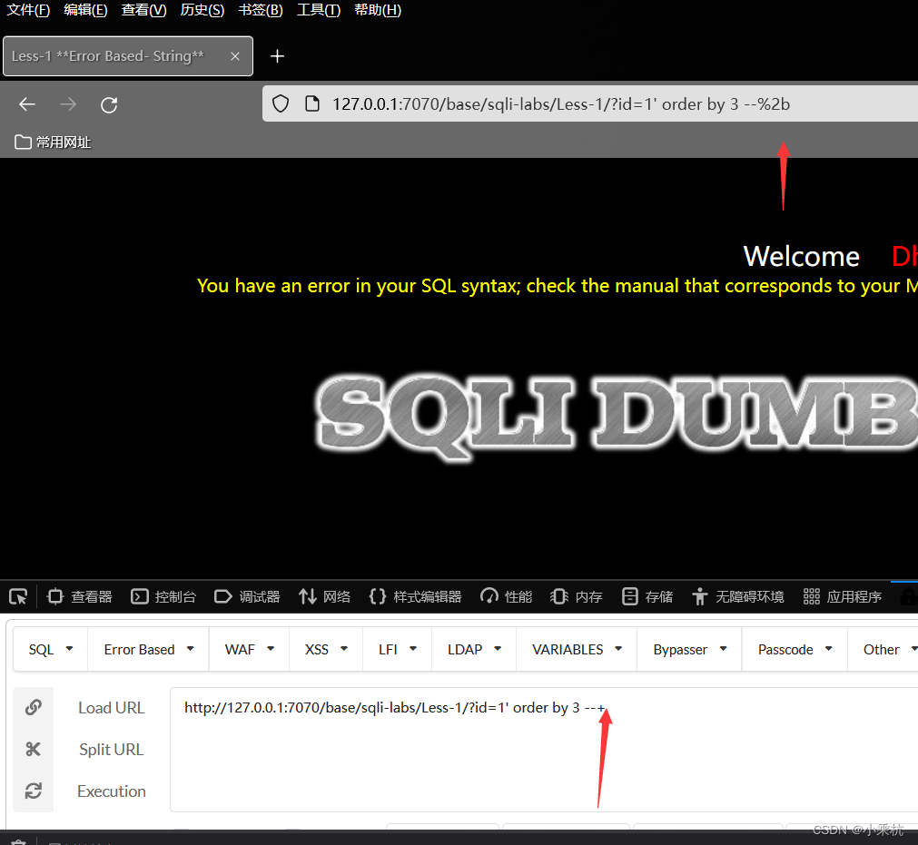This screenshot has height=845, width=918.
Task: Expand the XSS dropdown
Action: point(326,649)
